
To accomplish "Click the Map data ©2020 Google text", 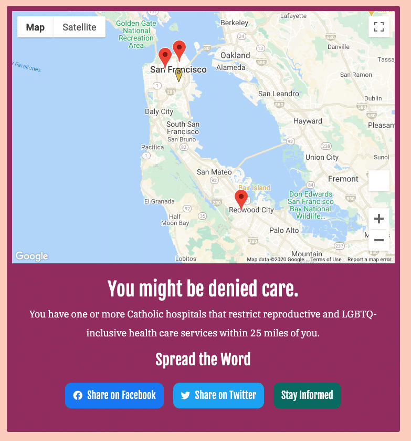I will 275,259.
